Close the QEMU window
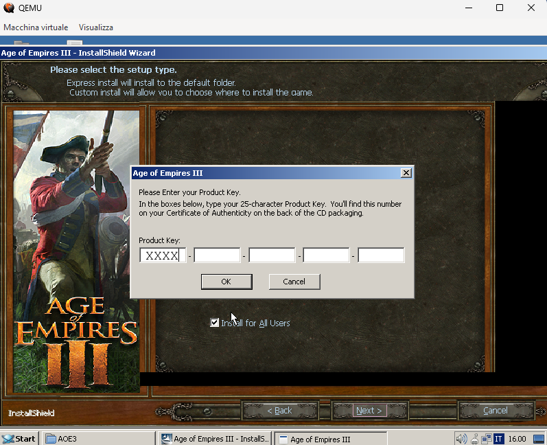547x445 pixels. tap(531, 8)
